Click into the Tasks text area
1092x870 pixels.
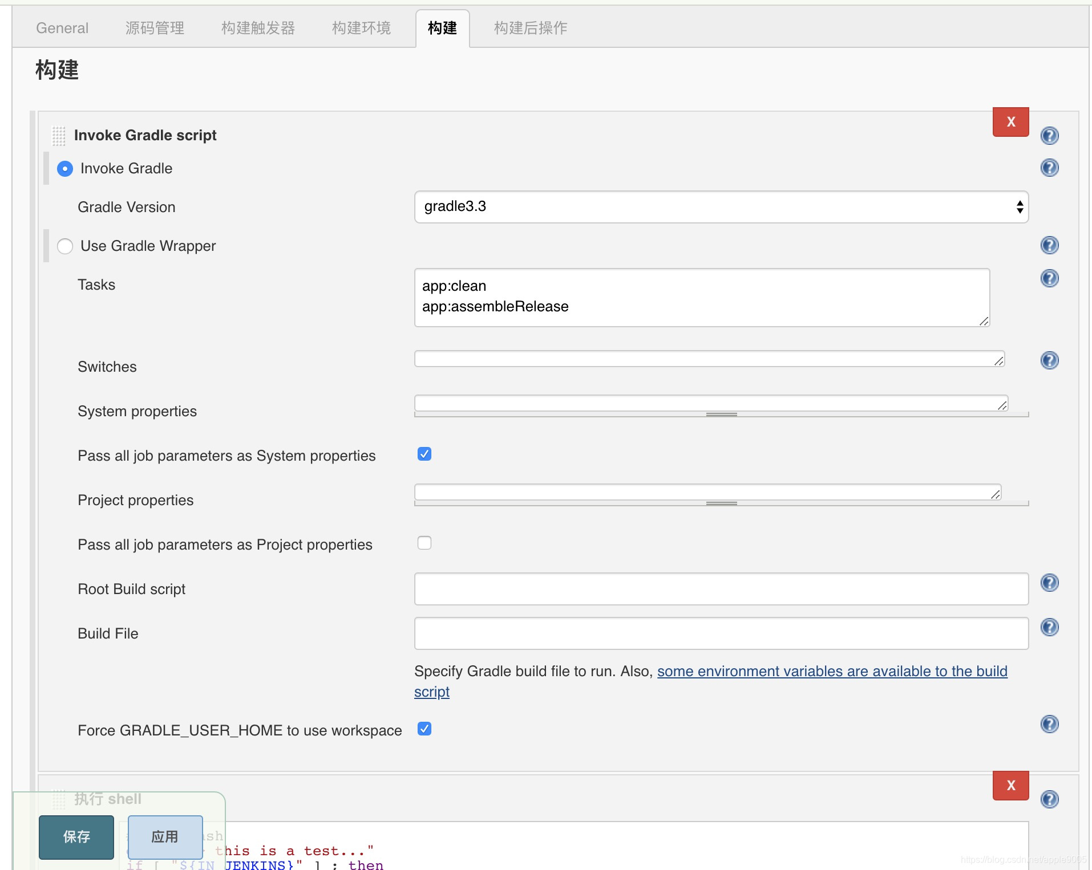coord(702,298)
